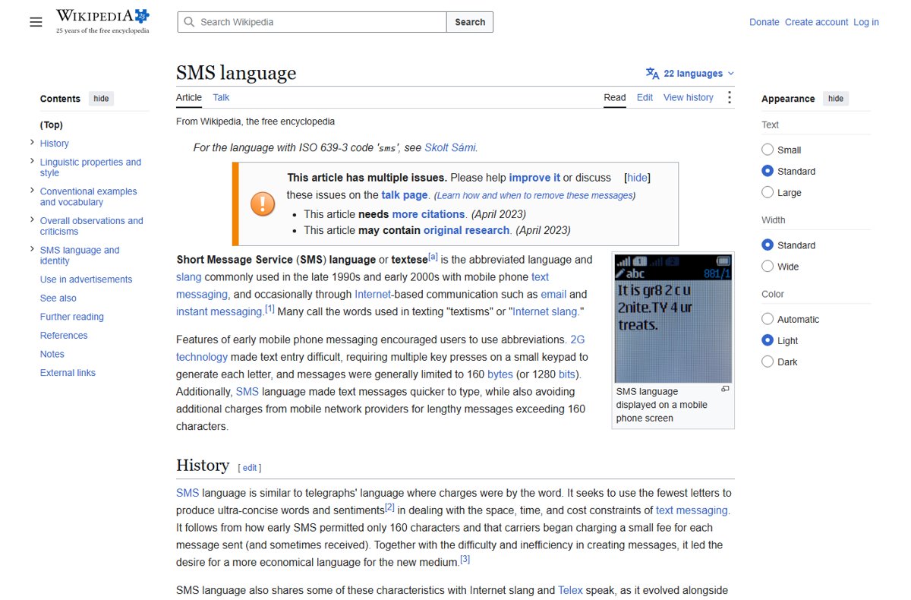This screenshot has height=600, width=911.
Task: Hide the Contents sidebar
Action: pos(101,99)
